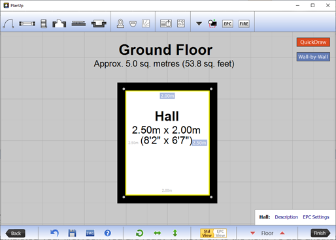Click the top-right corner handle of Hall

pyautogui.click(x=211, y=89)
